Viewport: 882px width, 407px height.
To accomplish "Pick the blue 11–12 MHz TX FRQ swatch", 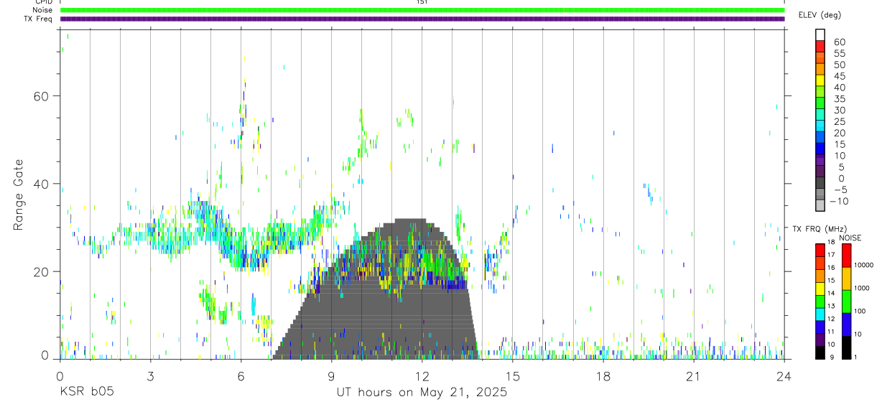I will (820, 327).
